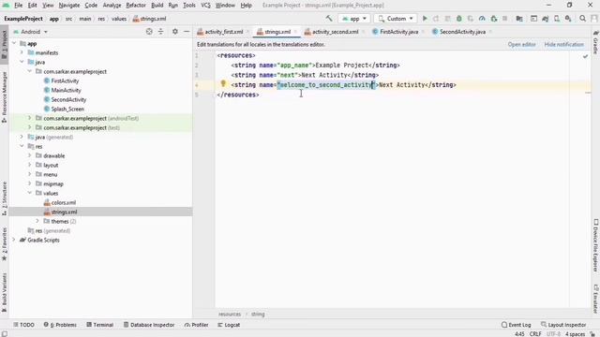Click the Collapse All icon in Project panel
The height and width of the screenshot is (337, 600).
(160, 32)
